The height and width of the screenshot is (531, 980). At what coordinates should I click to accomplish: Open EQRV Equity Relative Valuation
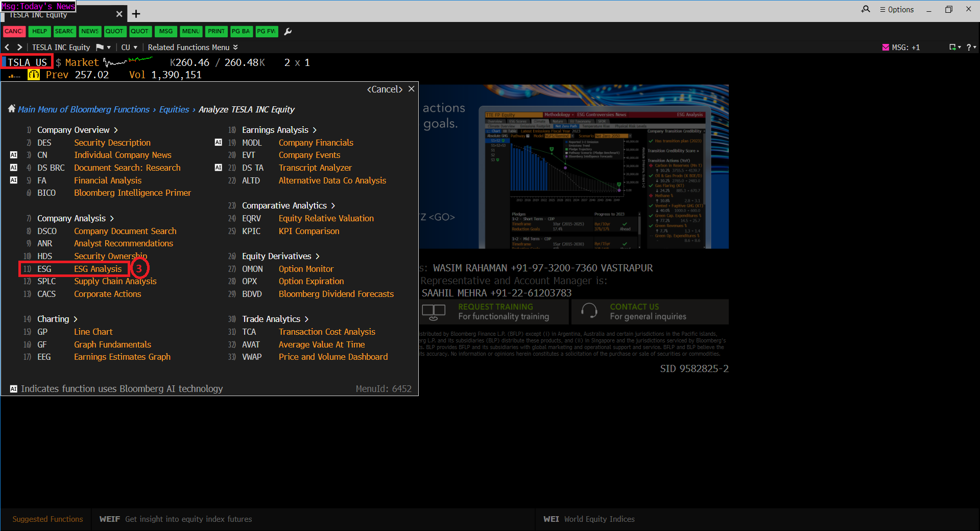pyautogui.click(x=308, y=218)
